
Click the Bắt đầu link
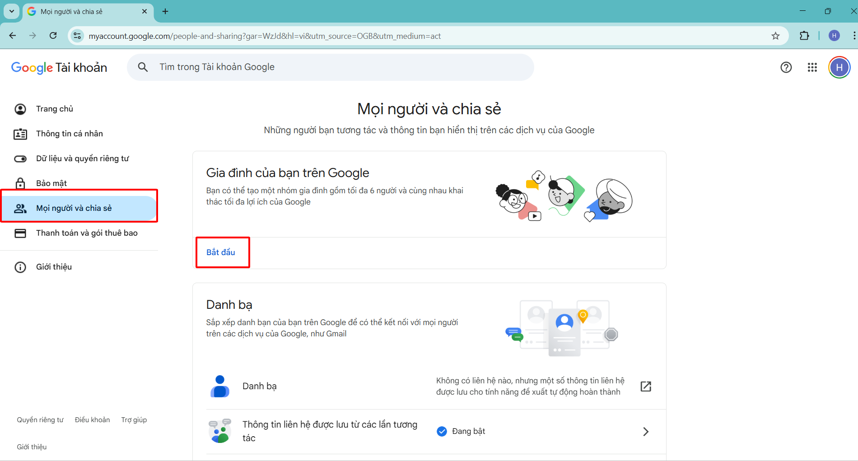pos(221,252)
